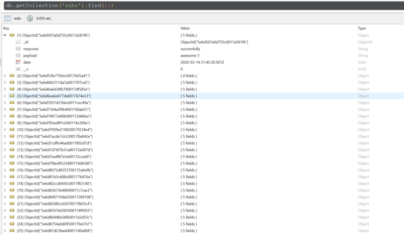Click the Value column header
This screenshot has height=235, width=404.
click(185, 28)
